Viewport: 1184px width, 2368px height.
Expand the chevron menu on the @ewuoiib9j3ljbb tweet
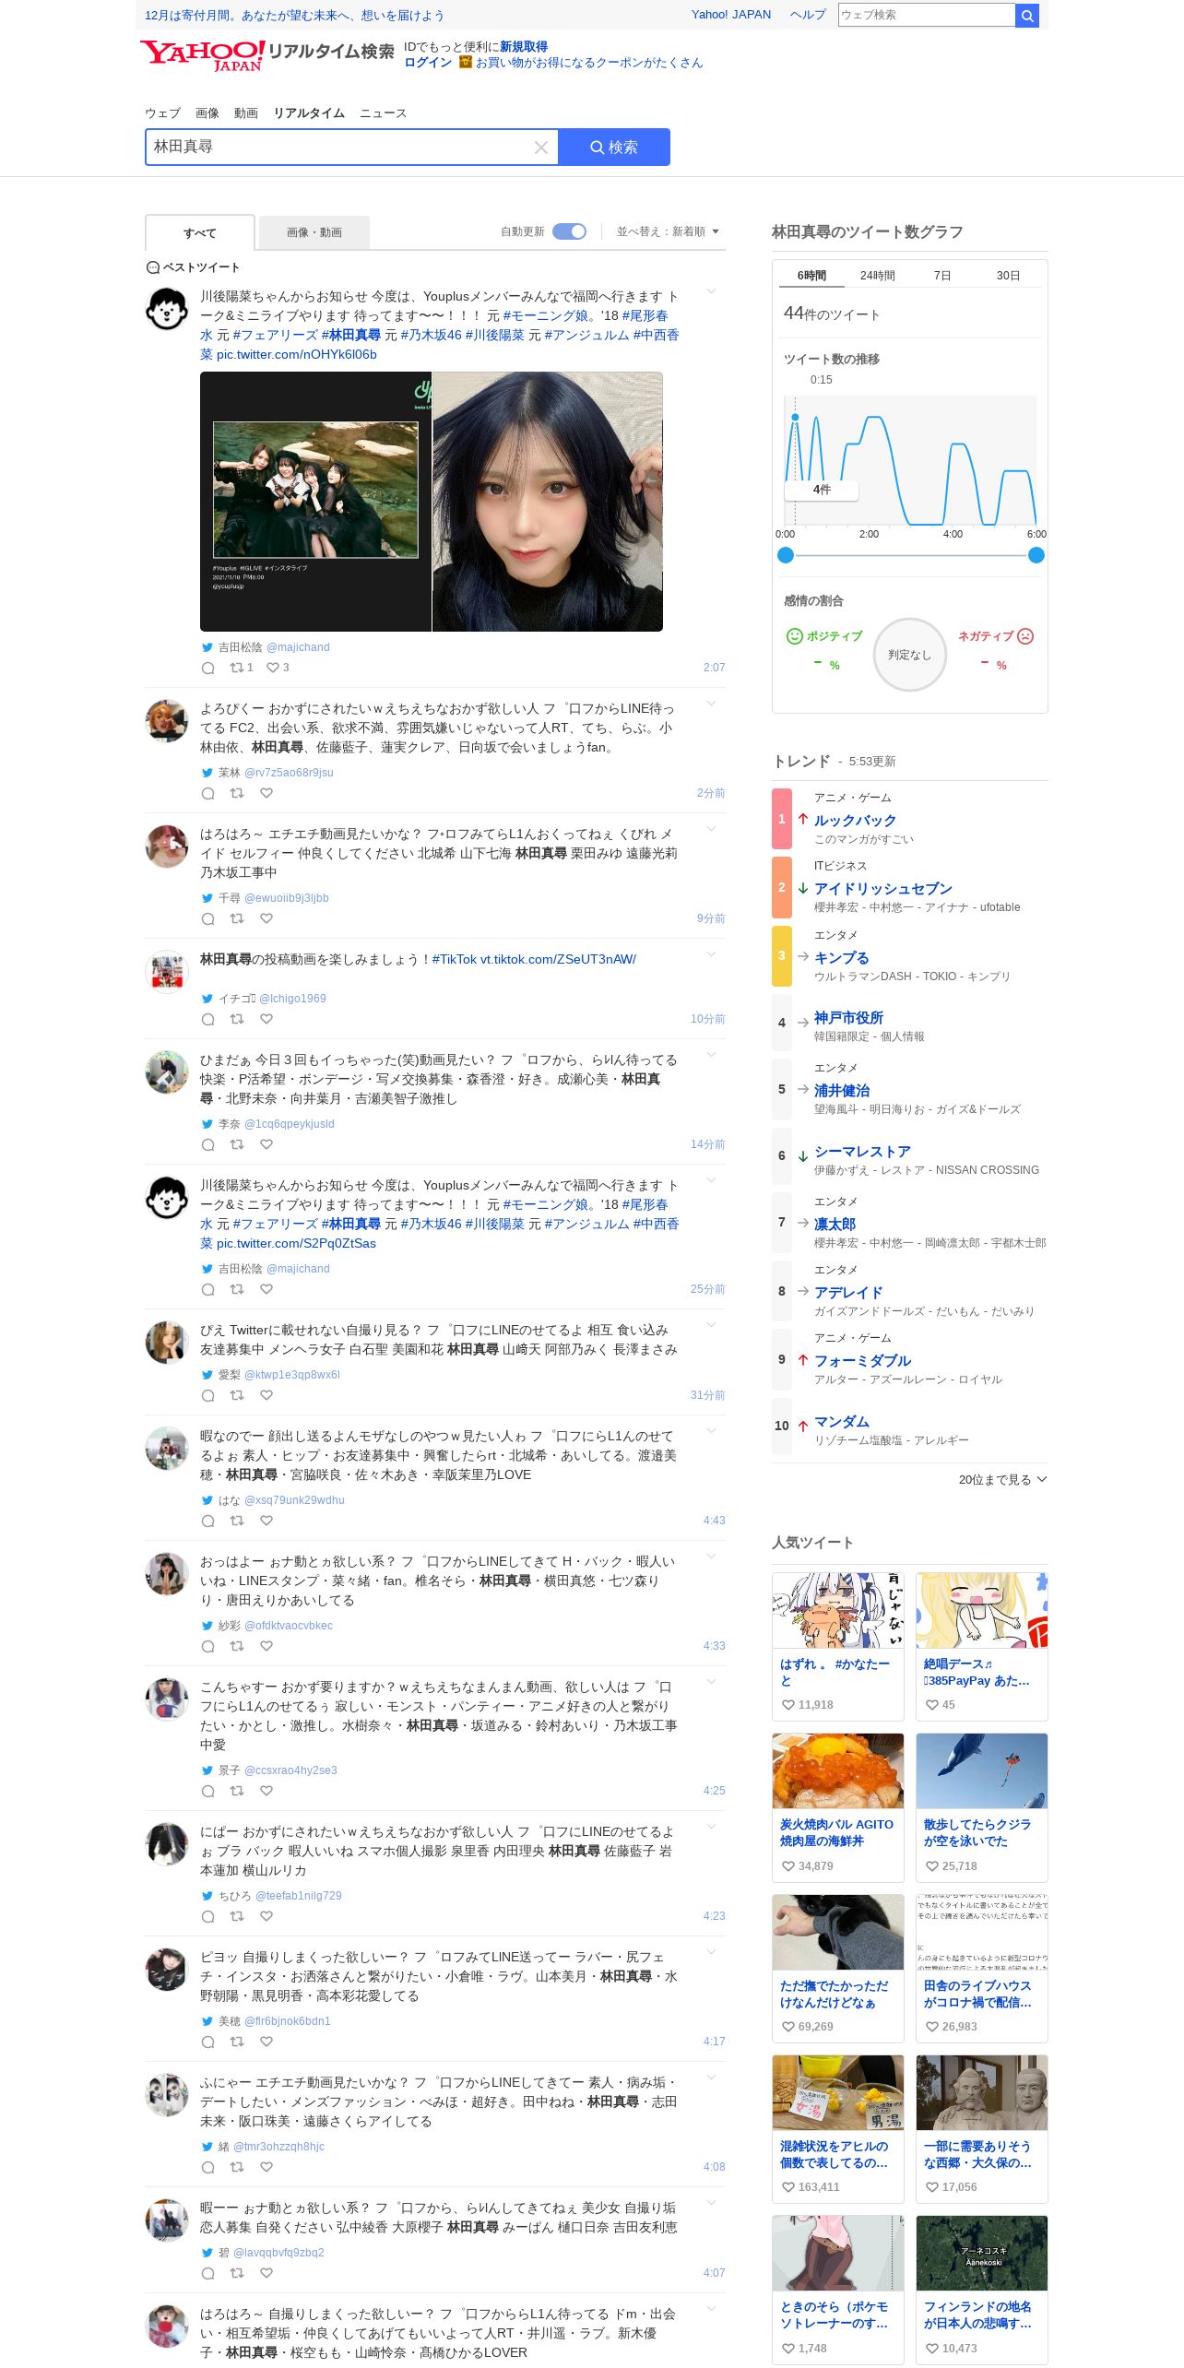pyautogui.click(x=711, y=830)
